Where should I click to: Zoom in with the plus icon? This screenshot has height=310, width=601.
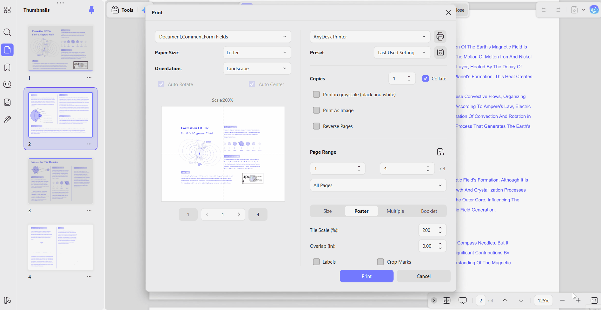pyautogui.click(x=578, y=300)
